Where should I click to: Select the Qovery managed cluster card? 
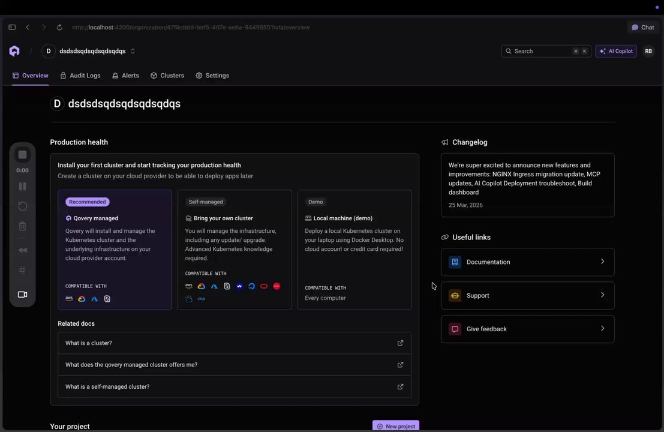pyautogui.click(x=115, y=250)
